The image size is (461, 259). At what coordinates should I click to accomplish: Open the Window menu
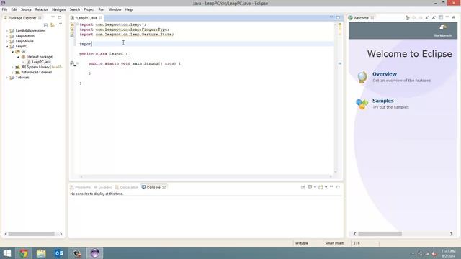click(x=115, y=9)
